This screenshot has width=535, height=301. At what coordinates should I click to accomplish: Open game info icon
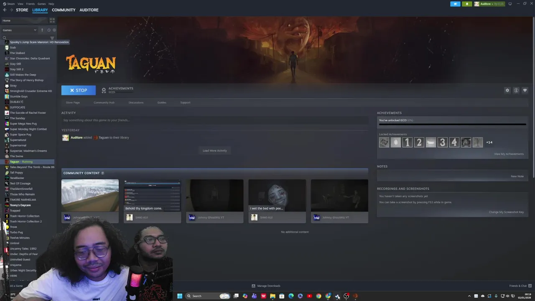(516, 90)
